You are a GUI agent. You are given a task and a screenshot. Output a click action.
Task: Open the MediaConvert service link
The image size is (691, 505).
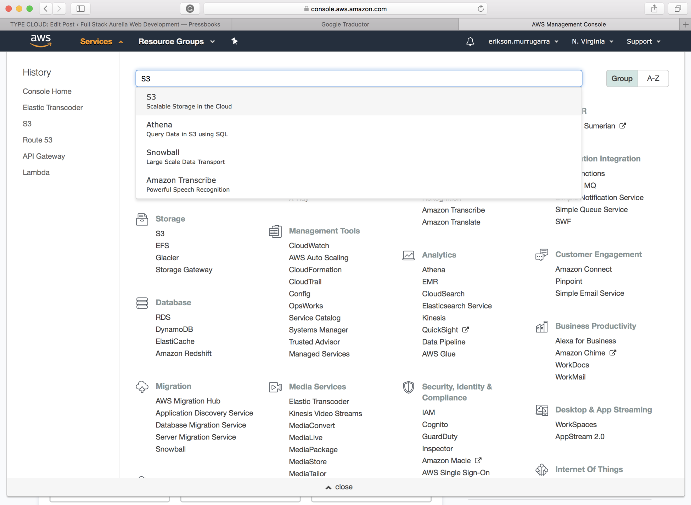point(312,425)
